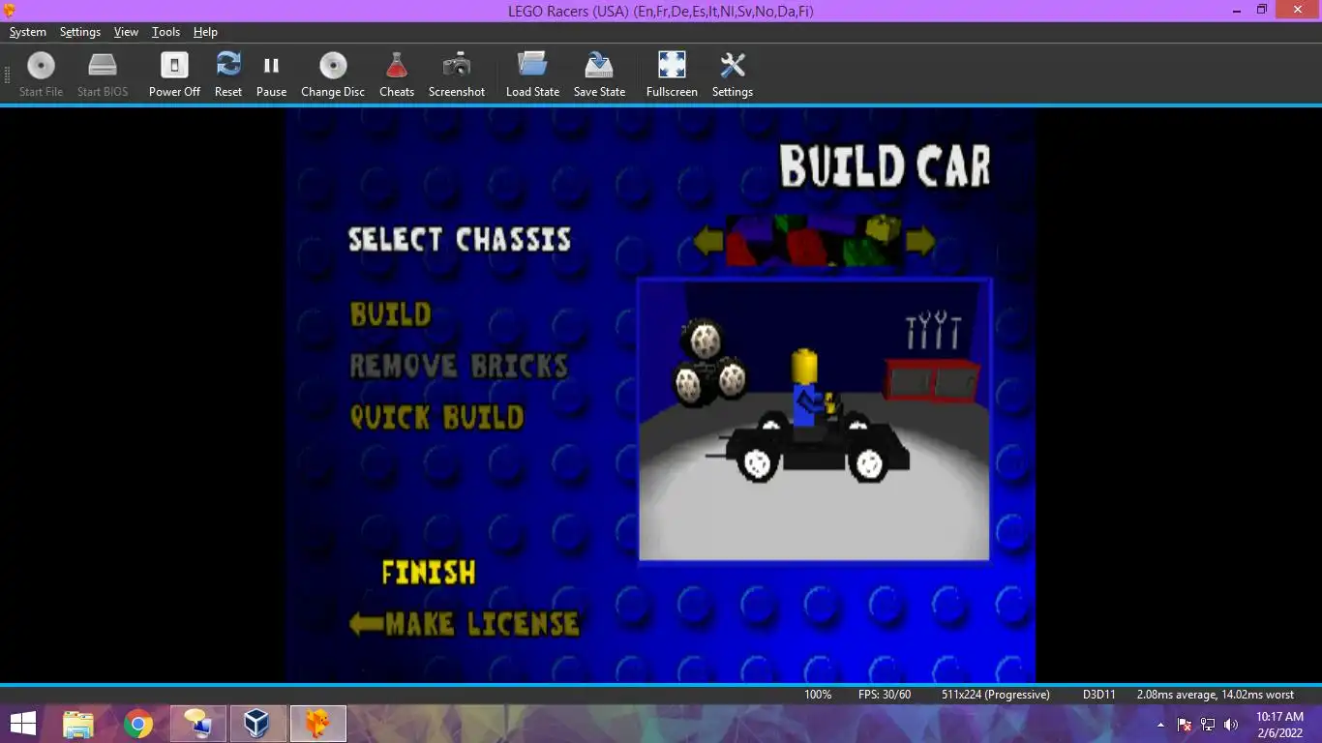Open the Tools menu

point(165,32)
